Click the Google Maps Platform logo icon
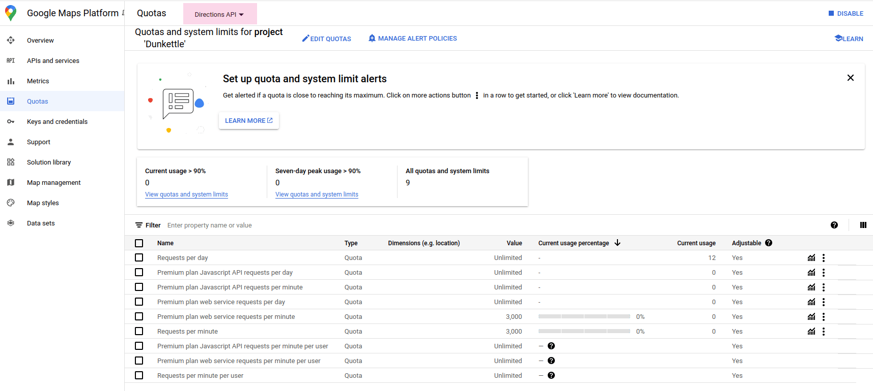 11,13
